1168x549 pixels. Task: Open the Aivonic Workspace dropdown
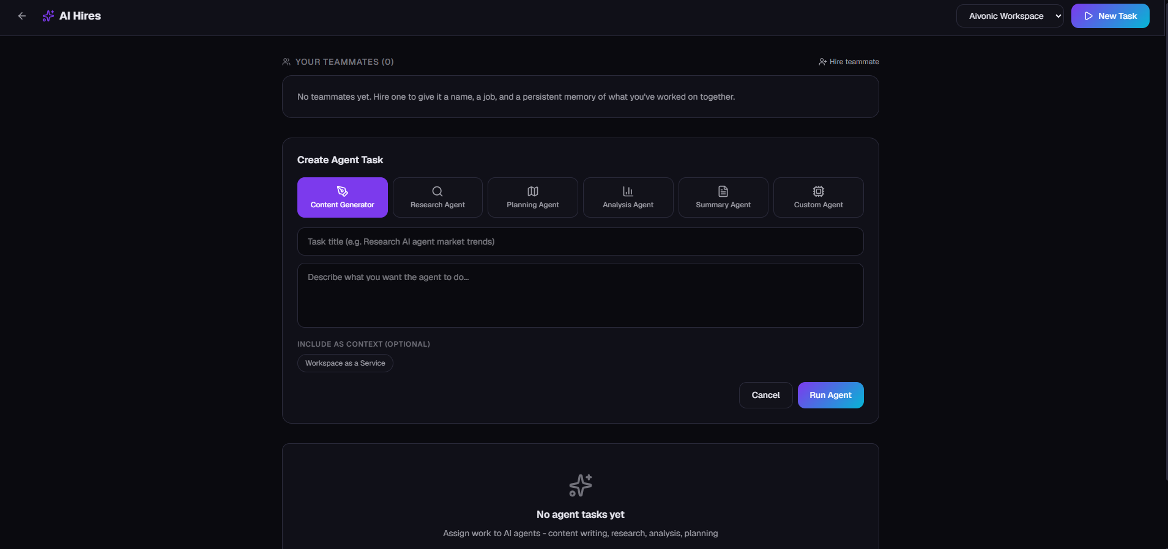coord(1010,16)
